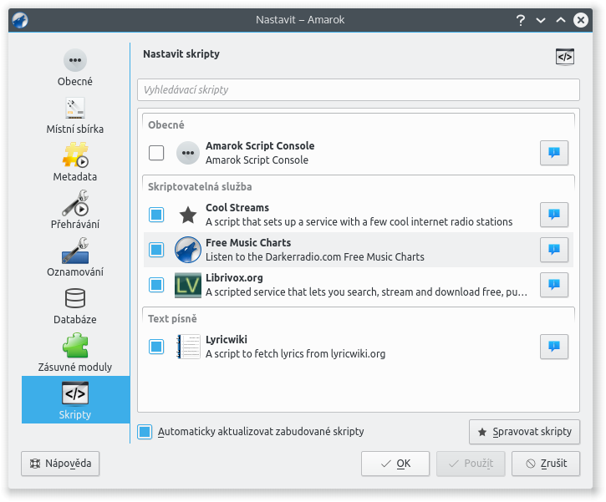Viewport: 606px width, 502px height.
Task: Select the Free Music Charts row title
Action: (x=248, y=243)
